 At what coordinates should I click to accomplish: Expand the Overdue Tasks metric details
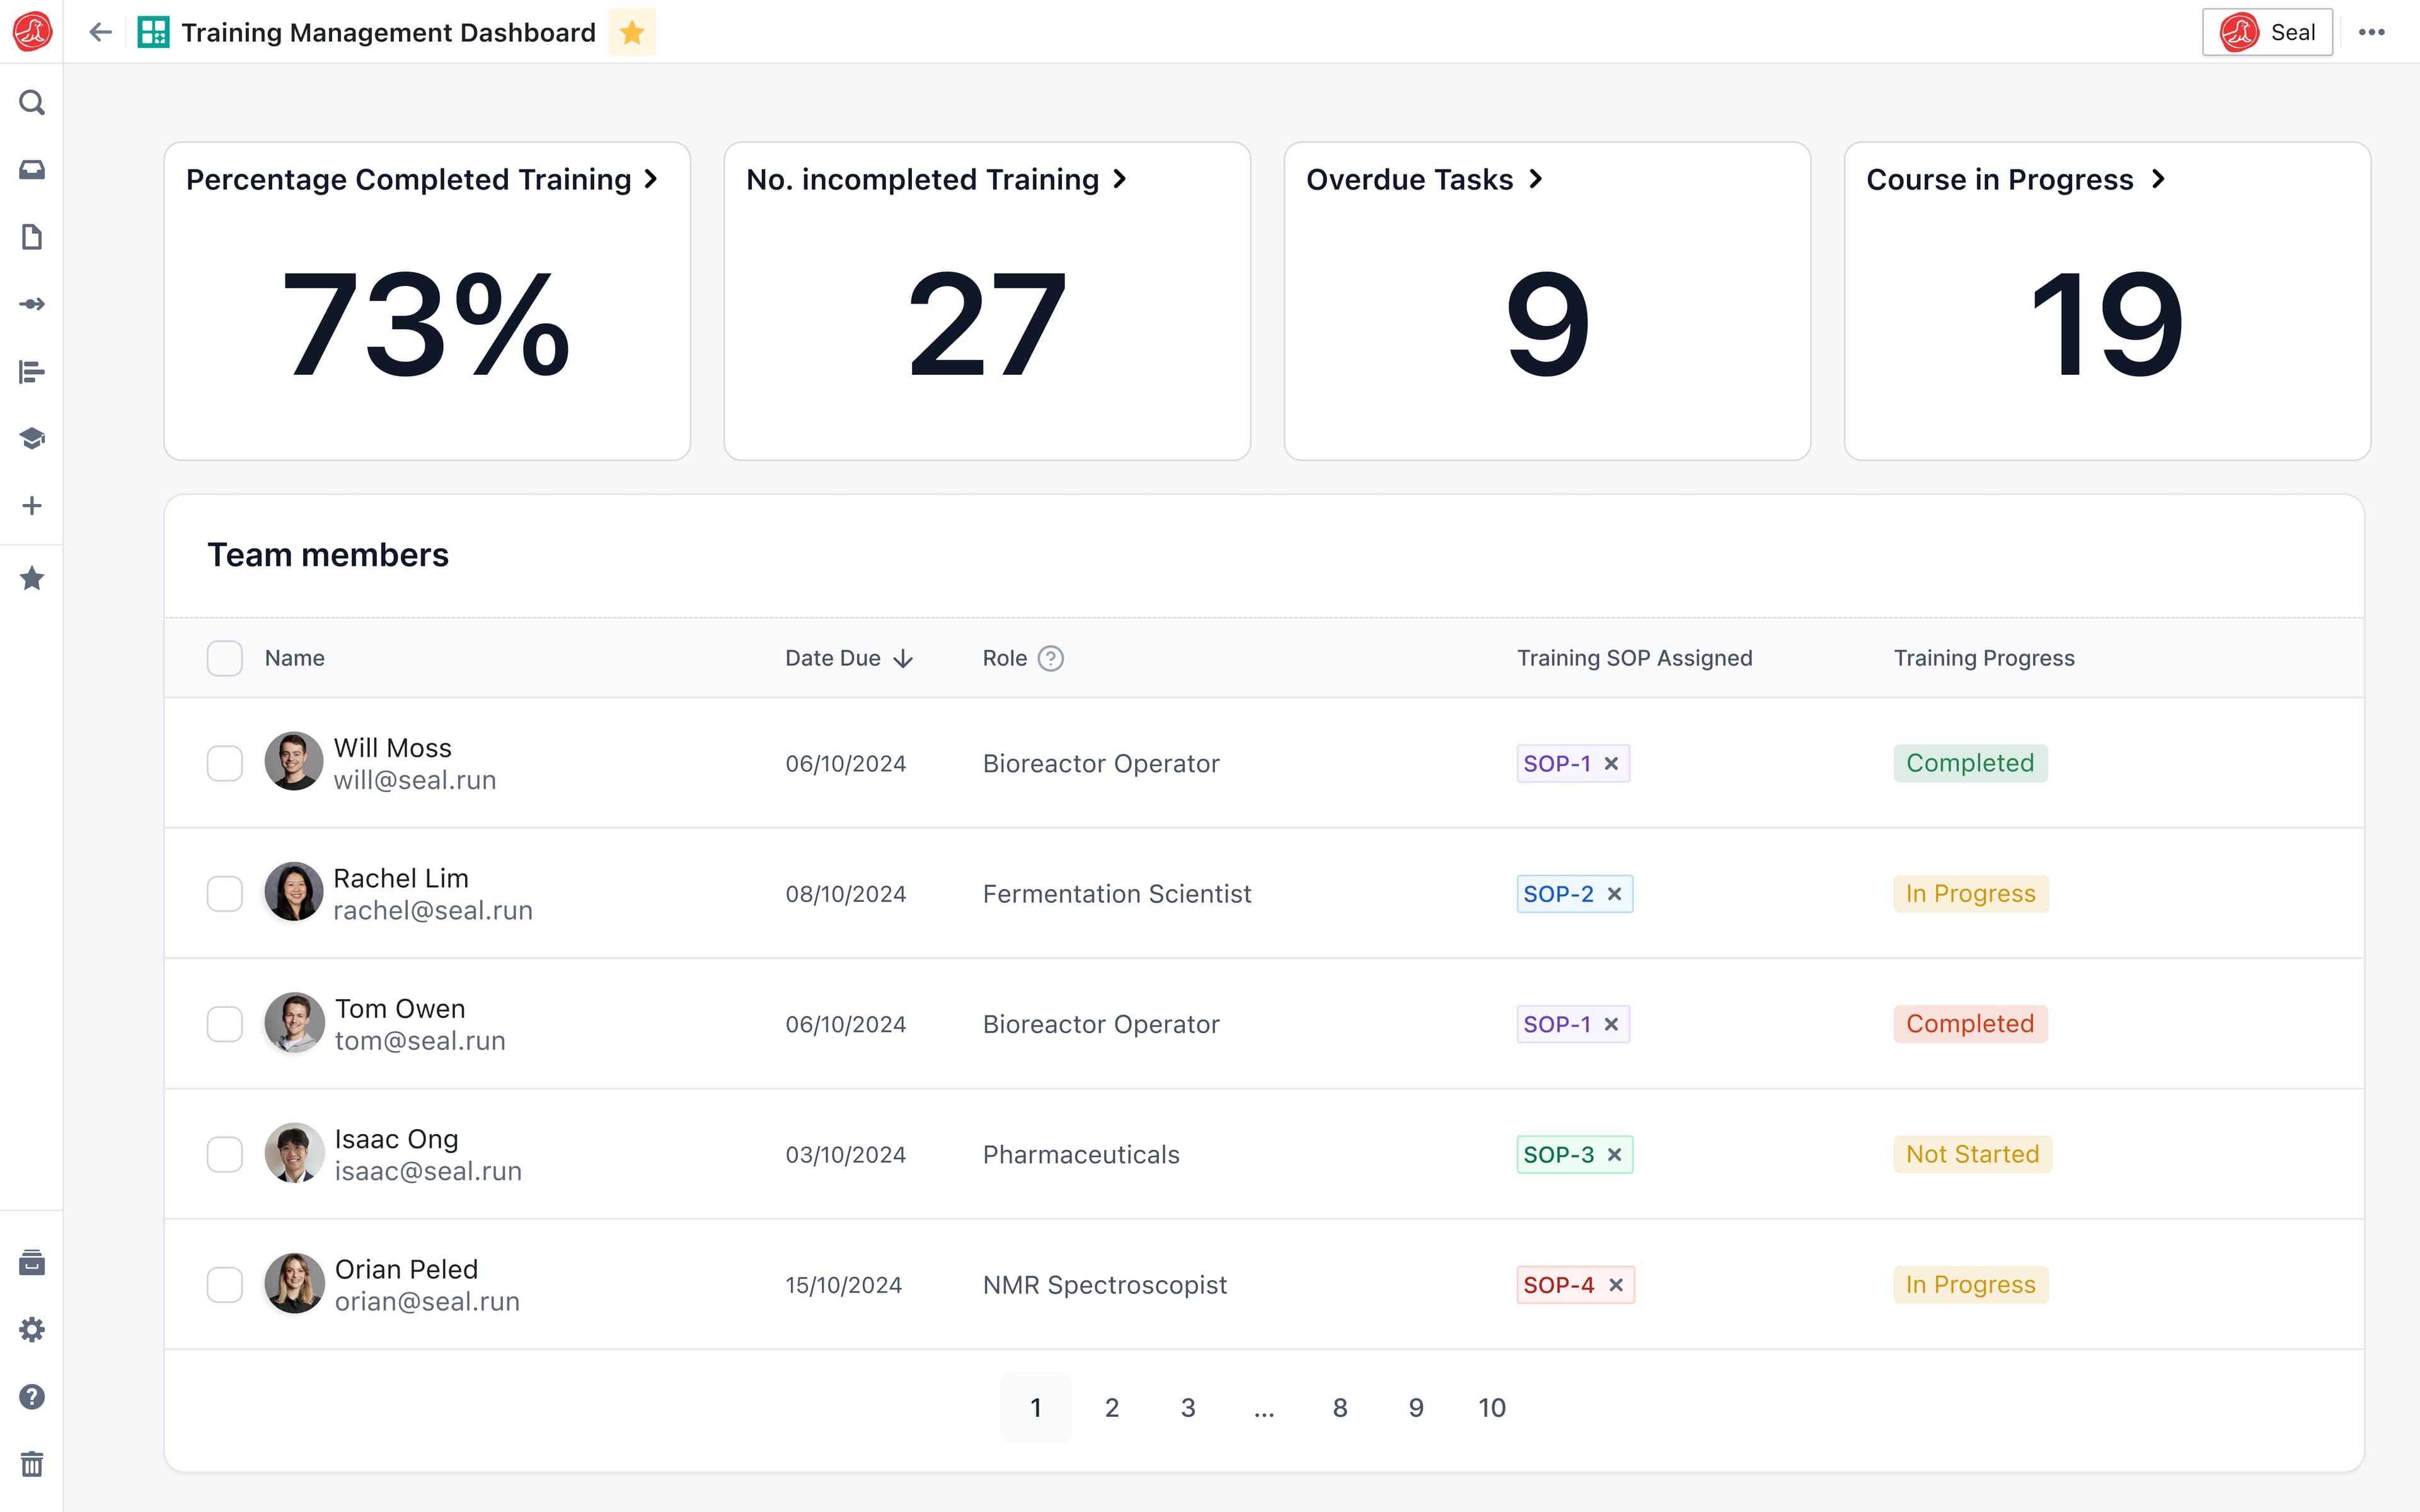pos(1535,180)
